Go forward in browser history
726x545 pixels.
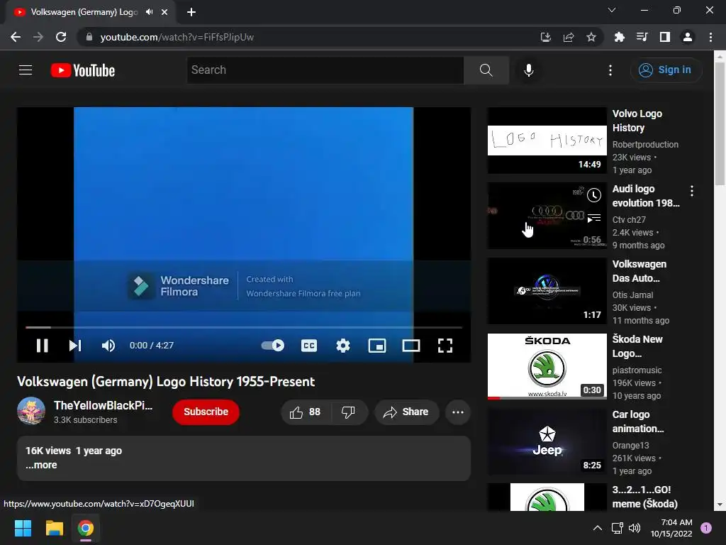[38, 37]
